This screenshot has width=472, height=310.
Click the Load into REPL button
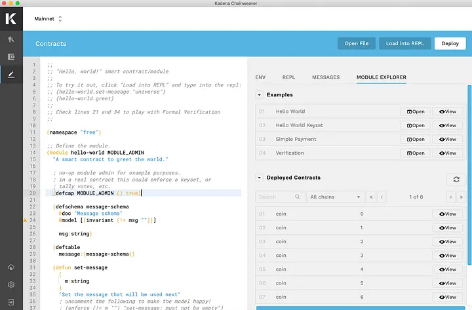pyautogui.click(x=405, y=43)
